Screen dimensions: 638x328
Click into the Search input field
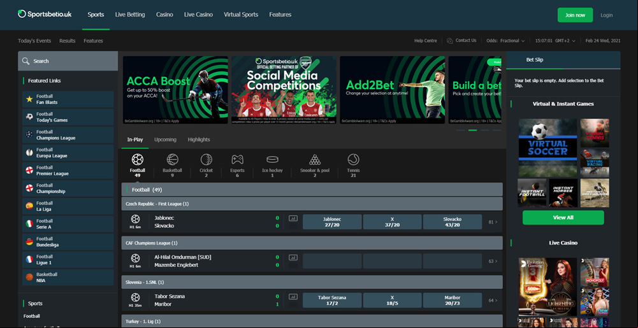[x=68, y=61]
